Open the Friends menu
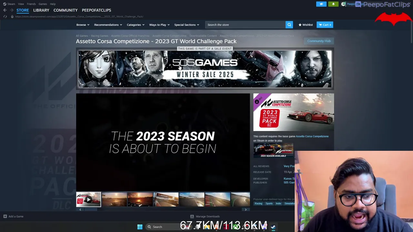413x232 pixels. click(x=31, y=4)
